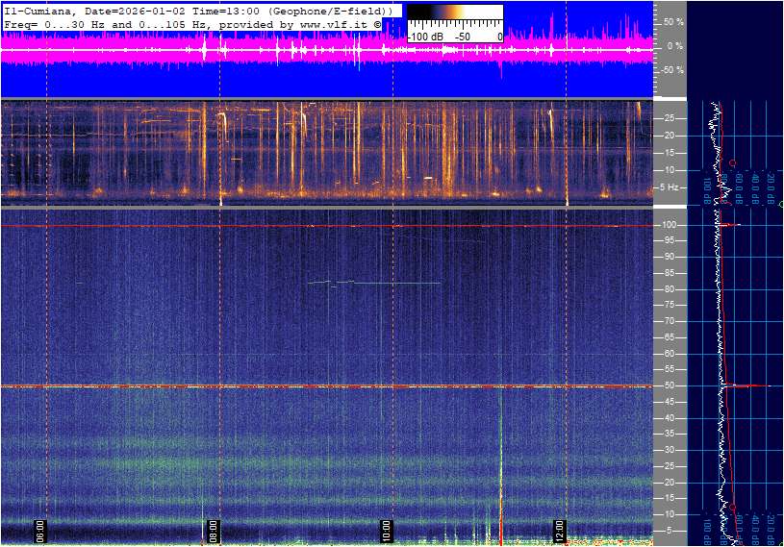Select the 10:00 time marker label
The height and width of the screenshot is (547, 784).
point(387,529)
